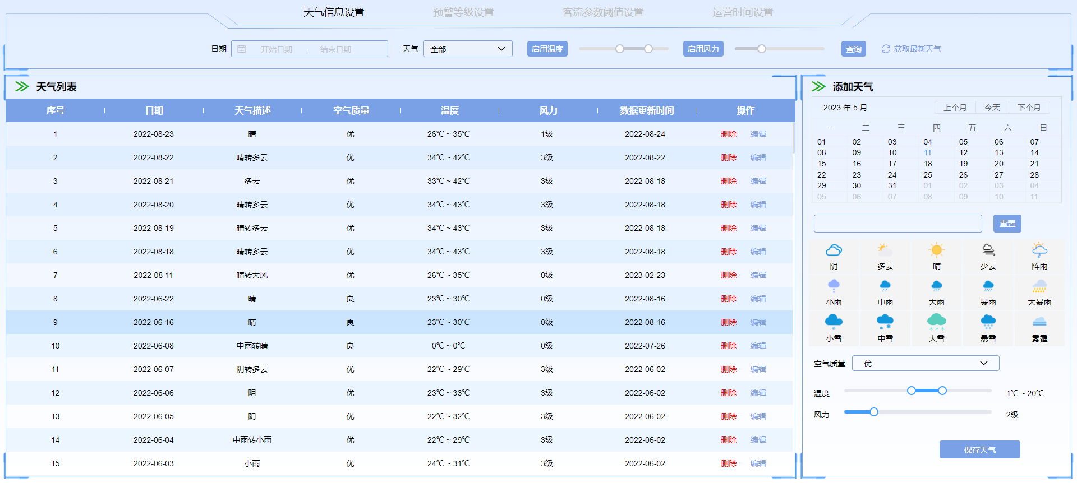This screenshot has width=1077, height=483.
Task: Switch to 预警等级设置 tab
Action: pos(463,12)
